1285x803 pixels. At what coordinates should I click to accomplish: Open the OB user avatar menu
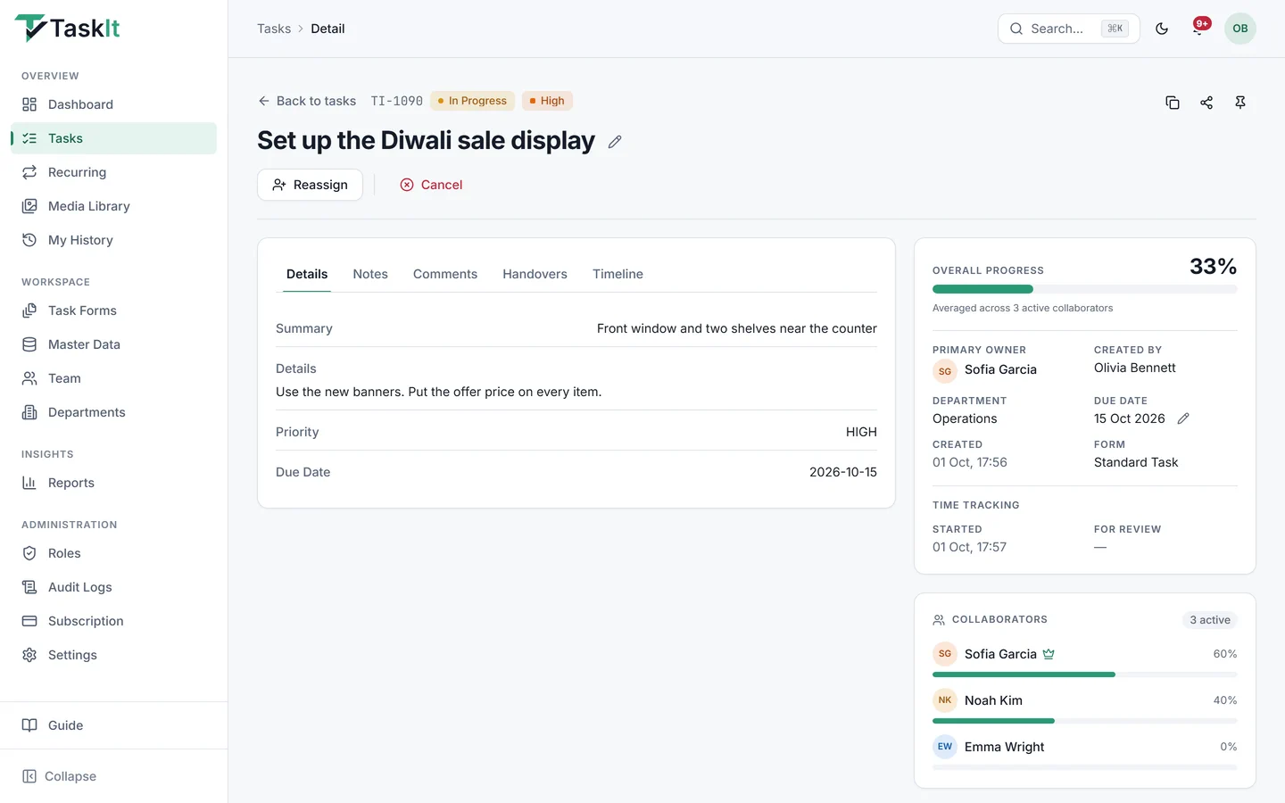(1240, 29)
